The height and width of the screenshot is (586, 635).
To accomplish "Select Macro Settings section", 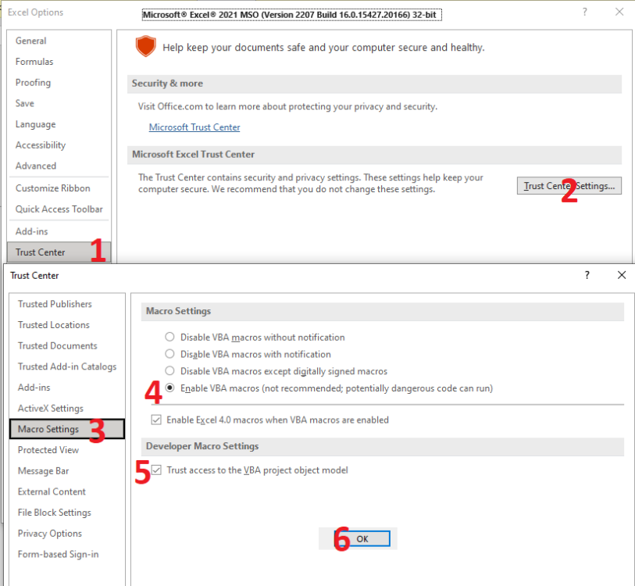I will [x=67, y=429].
